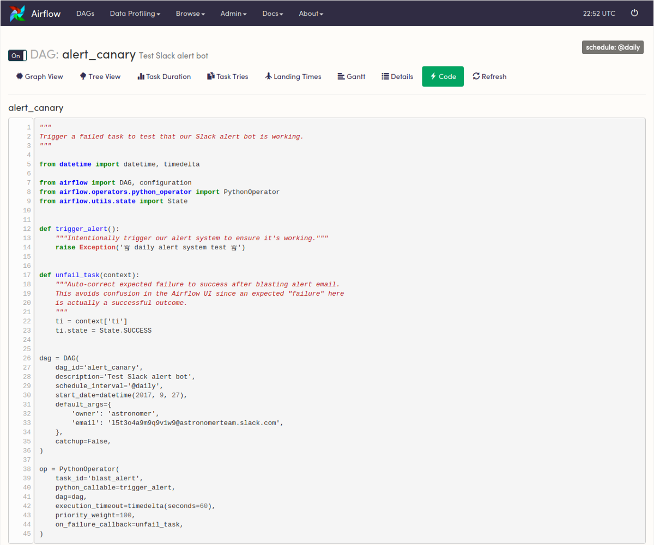Open the Landing Times tab

tap(293, 76)
